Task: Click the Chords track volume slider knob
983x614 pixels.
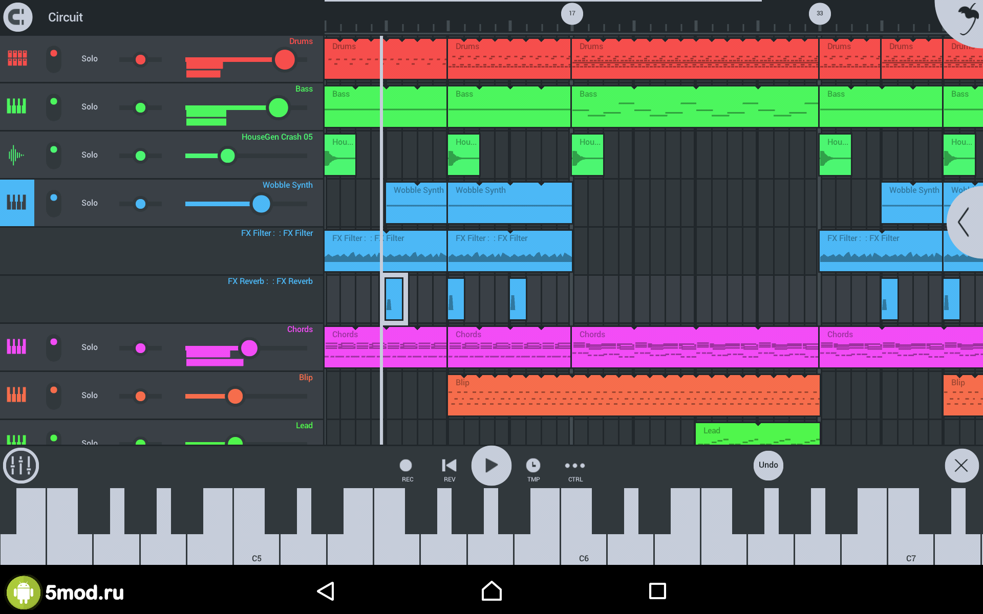Action: (x=249, y=348)
